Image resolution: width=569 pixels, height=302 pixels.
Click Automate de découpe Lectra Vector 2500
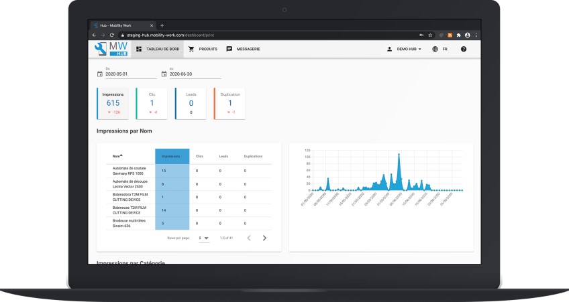[x=130, y=184]
